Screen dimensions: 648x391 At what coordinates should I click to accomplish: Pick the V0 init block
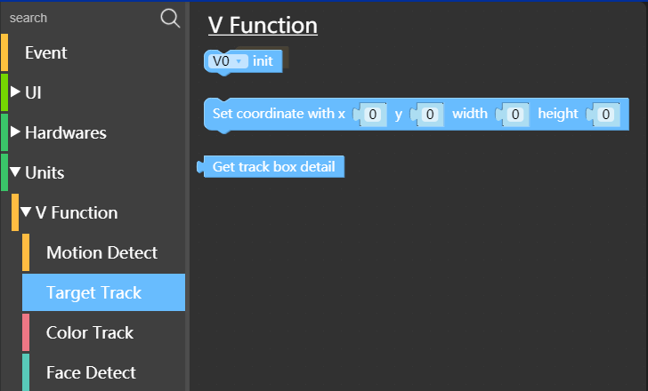263,61
